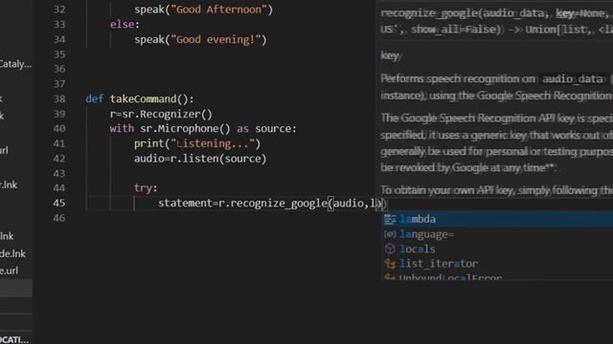Place cursor on def takeCommand() line

coord(140,99)
